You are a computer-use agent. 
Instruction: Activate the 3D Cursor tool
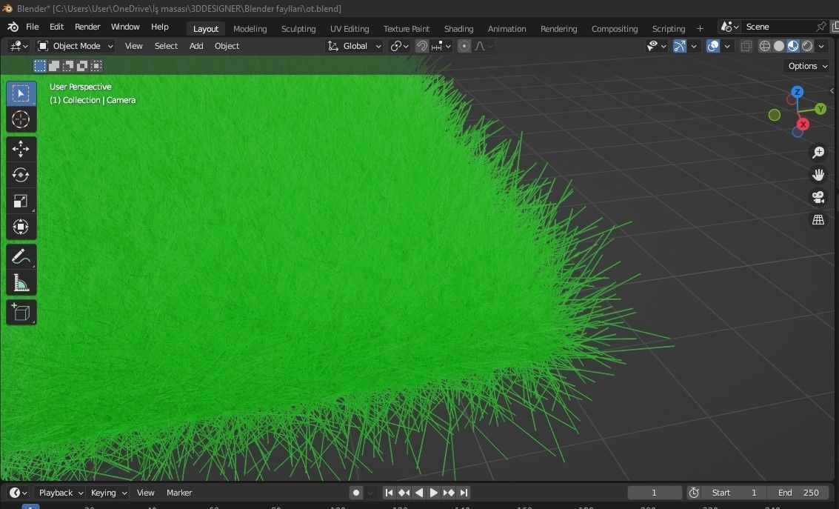coord(21,119)
